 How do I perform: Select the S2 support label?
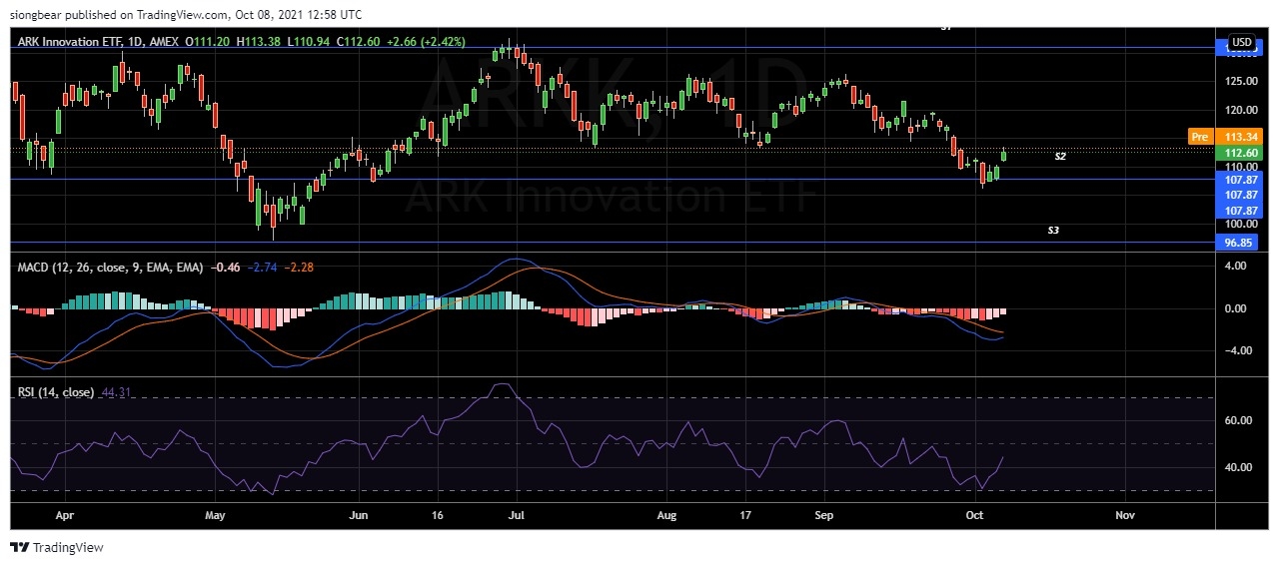1060,157
